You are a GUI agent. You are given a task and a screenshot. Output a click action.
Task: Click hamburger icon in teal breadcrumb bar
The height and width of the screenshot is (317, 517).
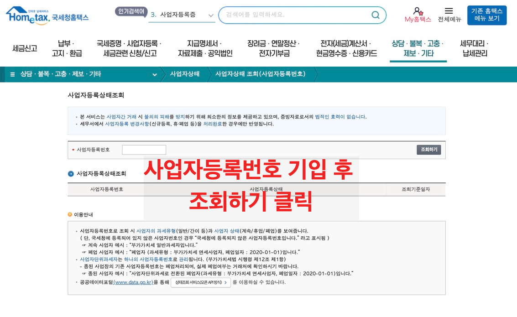pos(12,74)
